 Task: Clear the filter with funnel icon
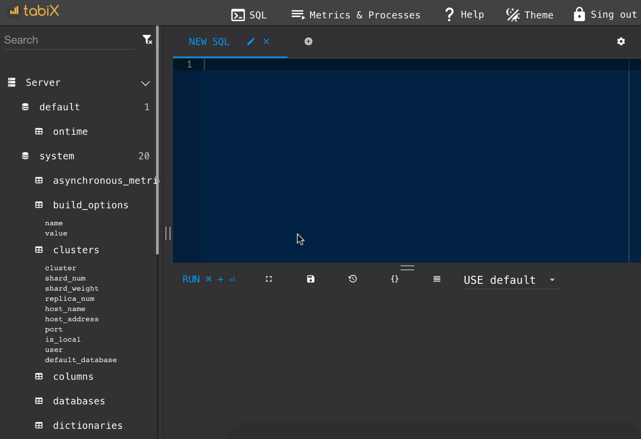(147, 39)
